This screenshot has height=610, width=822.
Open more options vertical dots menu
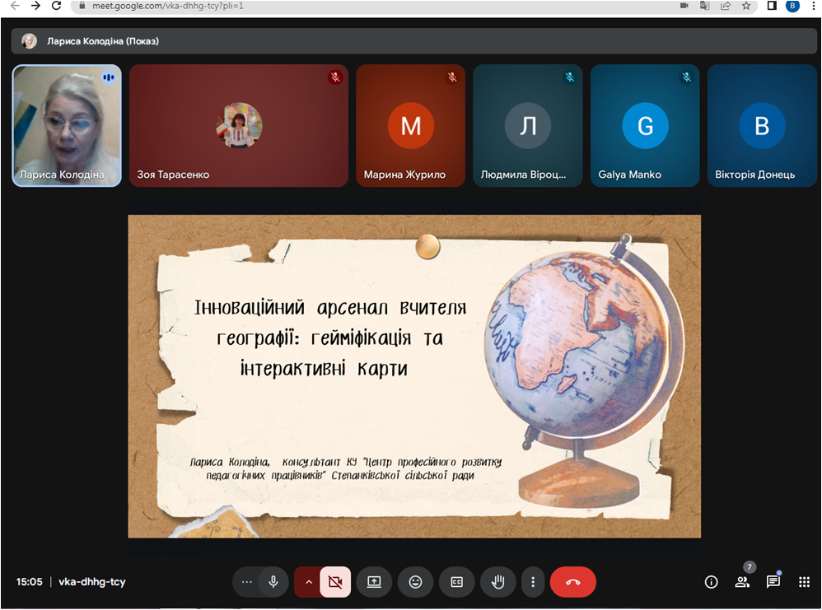(x=533, y=582)
